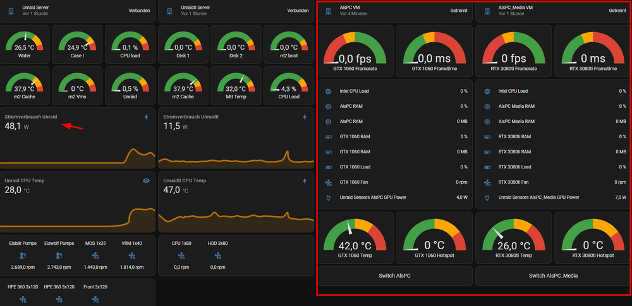Click the 'Stromverbrauch UnraidII' card title
632x306 pixels.
191,117
